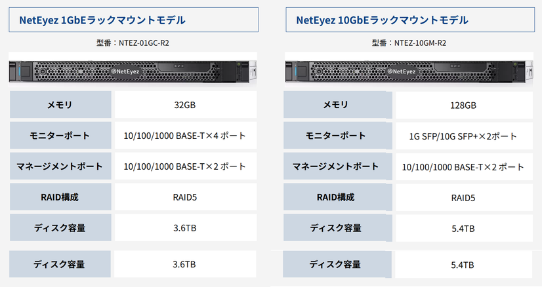Image resolution: width=542 pixels, height=287 pixels.
Task: Click モニターポート label in the 10GbE table
Action: [x=338, y=136]
